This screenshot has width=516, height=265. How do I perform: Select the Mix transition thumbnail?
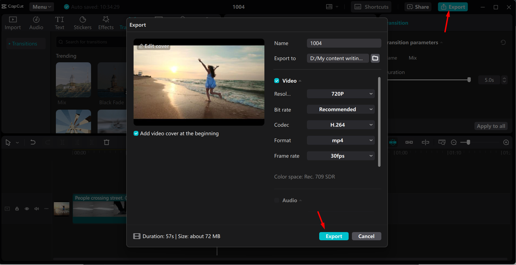tap(73, 80)
